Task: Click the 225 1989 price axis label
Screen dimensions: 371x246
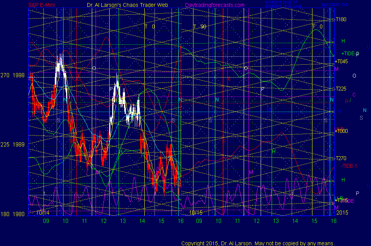Action: [x=13, y=145]
